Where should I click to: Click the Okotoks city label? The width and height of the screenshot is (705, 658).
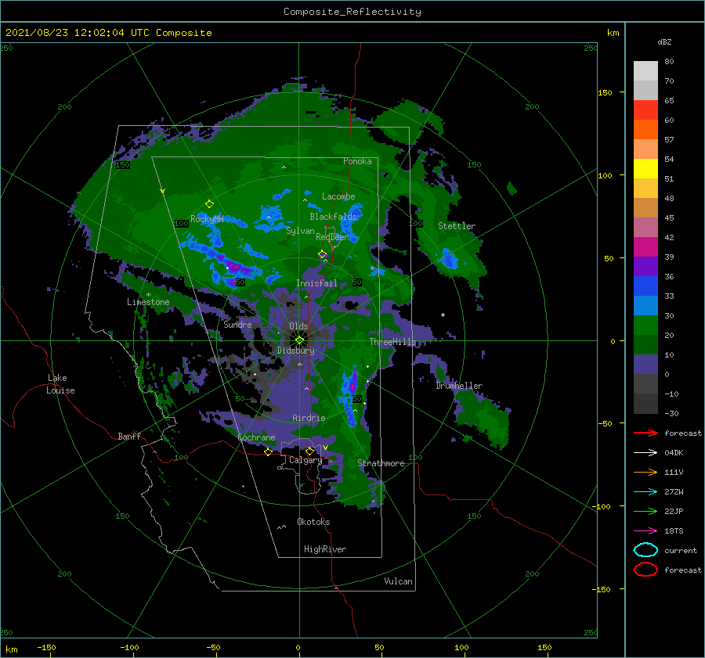(313, 522)
